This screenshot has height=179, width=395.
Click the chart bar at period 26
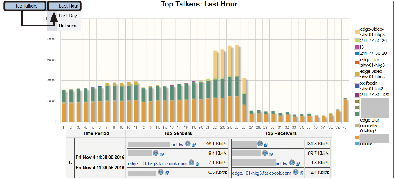pyautogui.click(x=244, y=100)
